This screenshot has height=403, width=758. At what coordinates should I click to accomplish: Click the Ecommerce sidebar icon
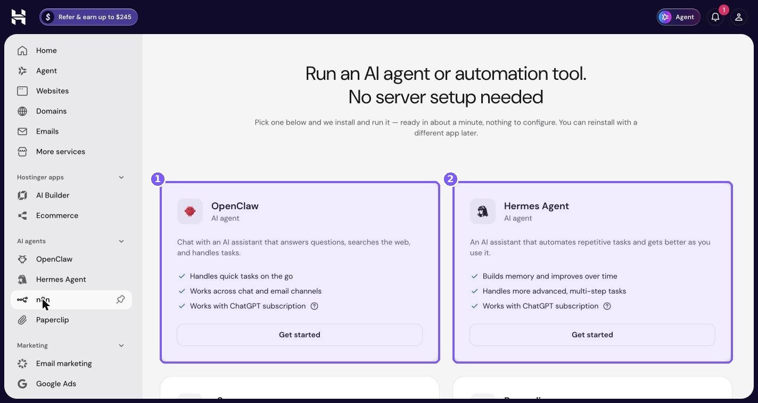click(x=22, y=216)
